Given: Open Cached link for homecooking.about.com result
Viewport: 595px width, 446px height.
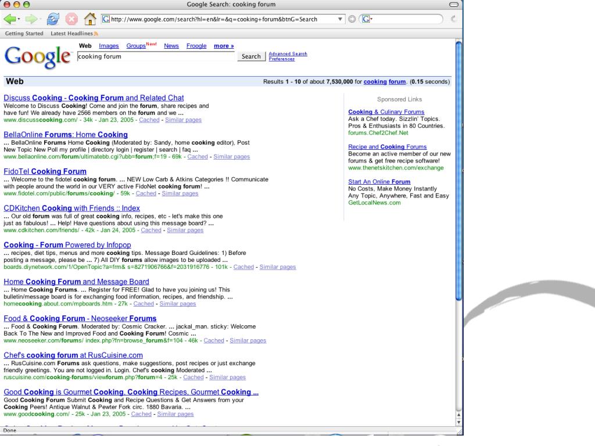Looking at the screenshot, I should pyautogui.click(x=144, y=304).
